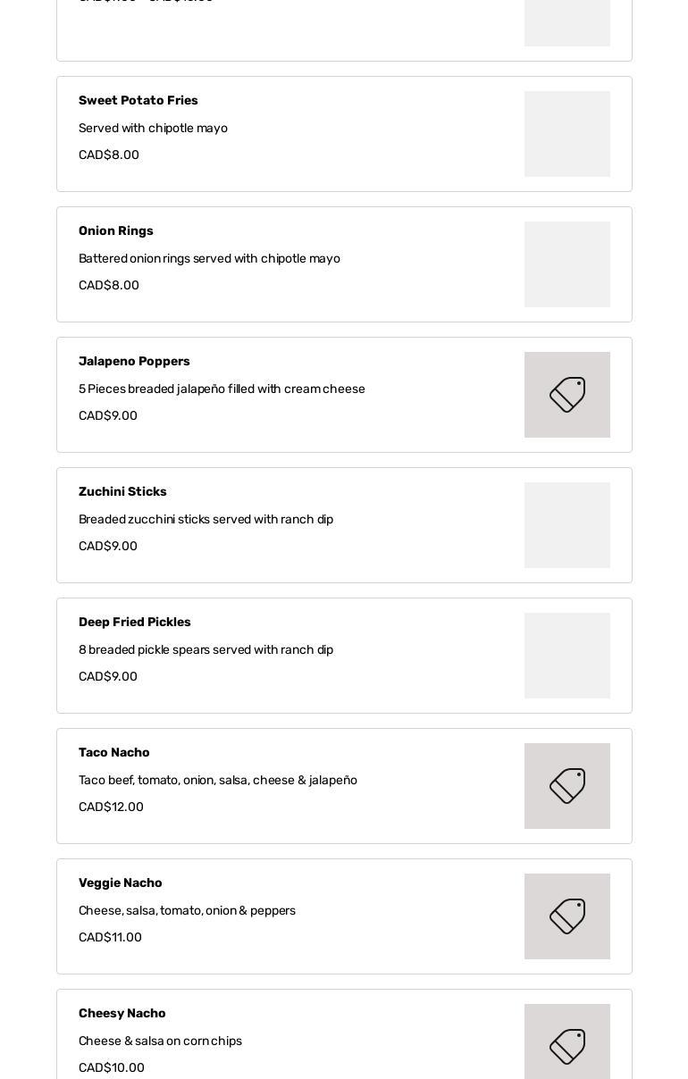688x1079 pixels.
Task: Open the Cheesy Nacho tag icon
Action: click(x=567, y=1045)
